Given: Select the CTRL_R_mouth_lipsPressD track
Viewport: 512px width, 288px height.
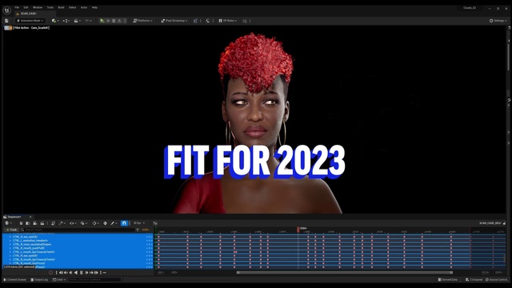Looking at the screenshot, I should (x=29, y=263).
